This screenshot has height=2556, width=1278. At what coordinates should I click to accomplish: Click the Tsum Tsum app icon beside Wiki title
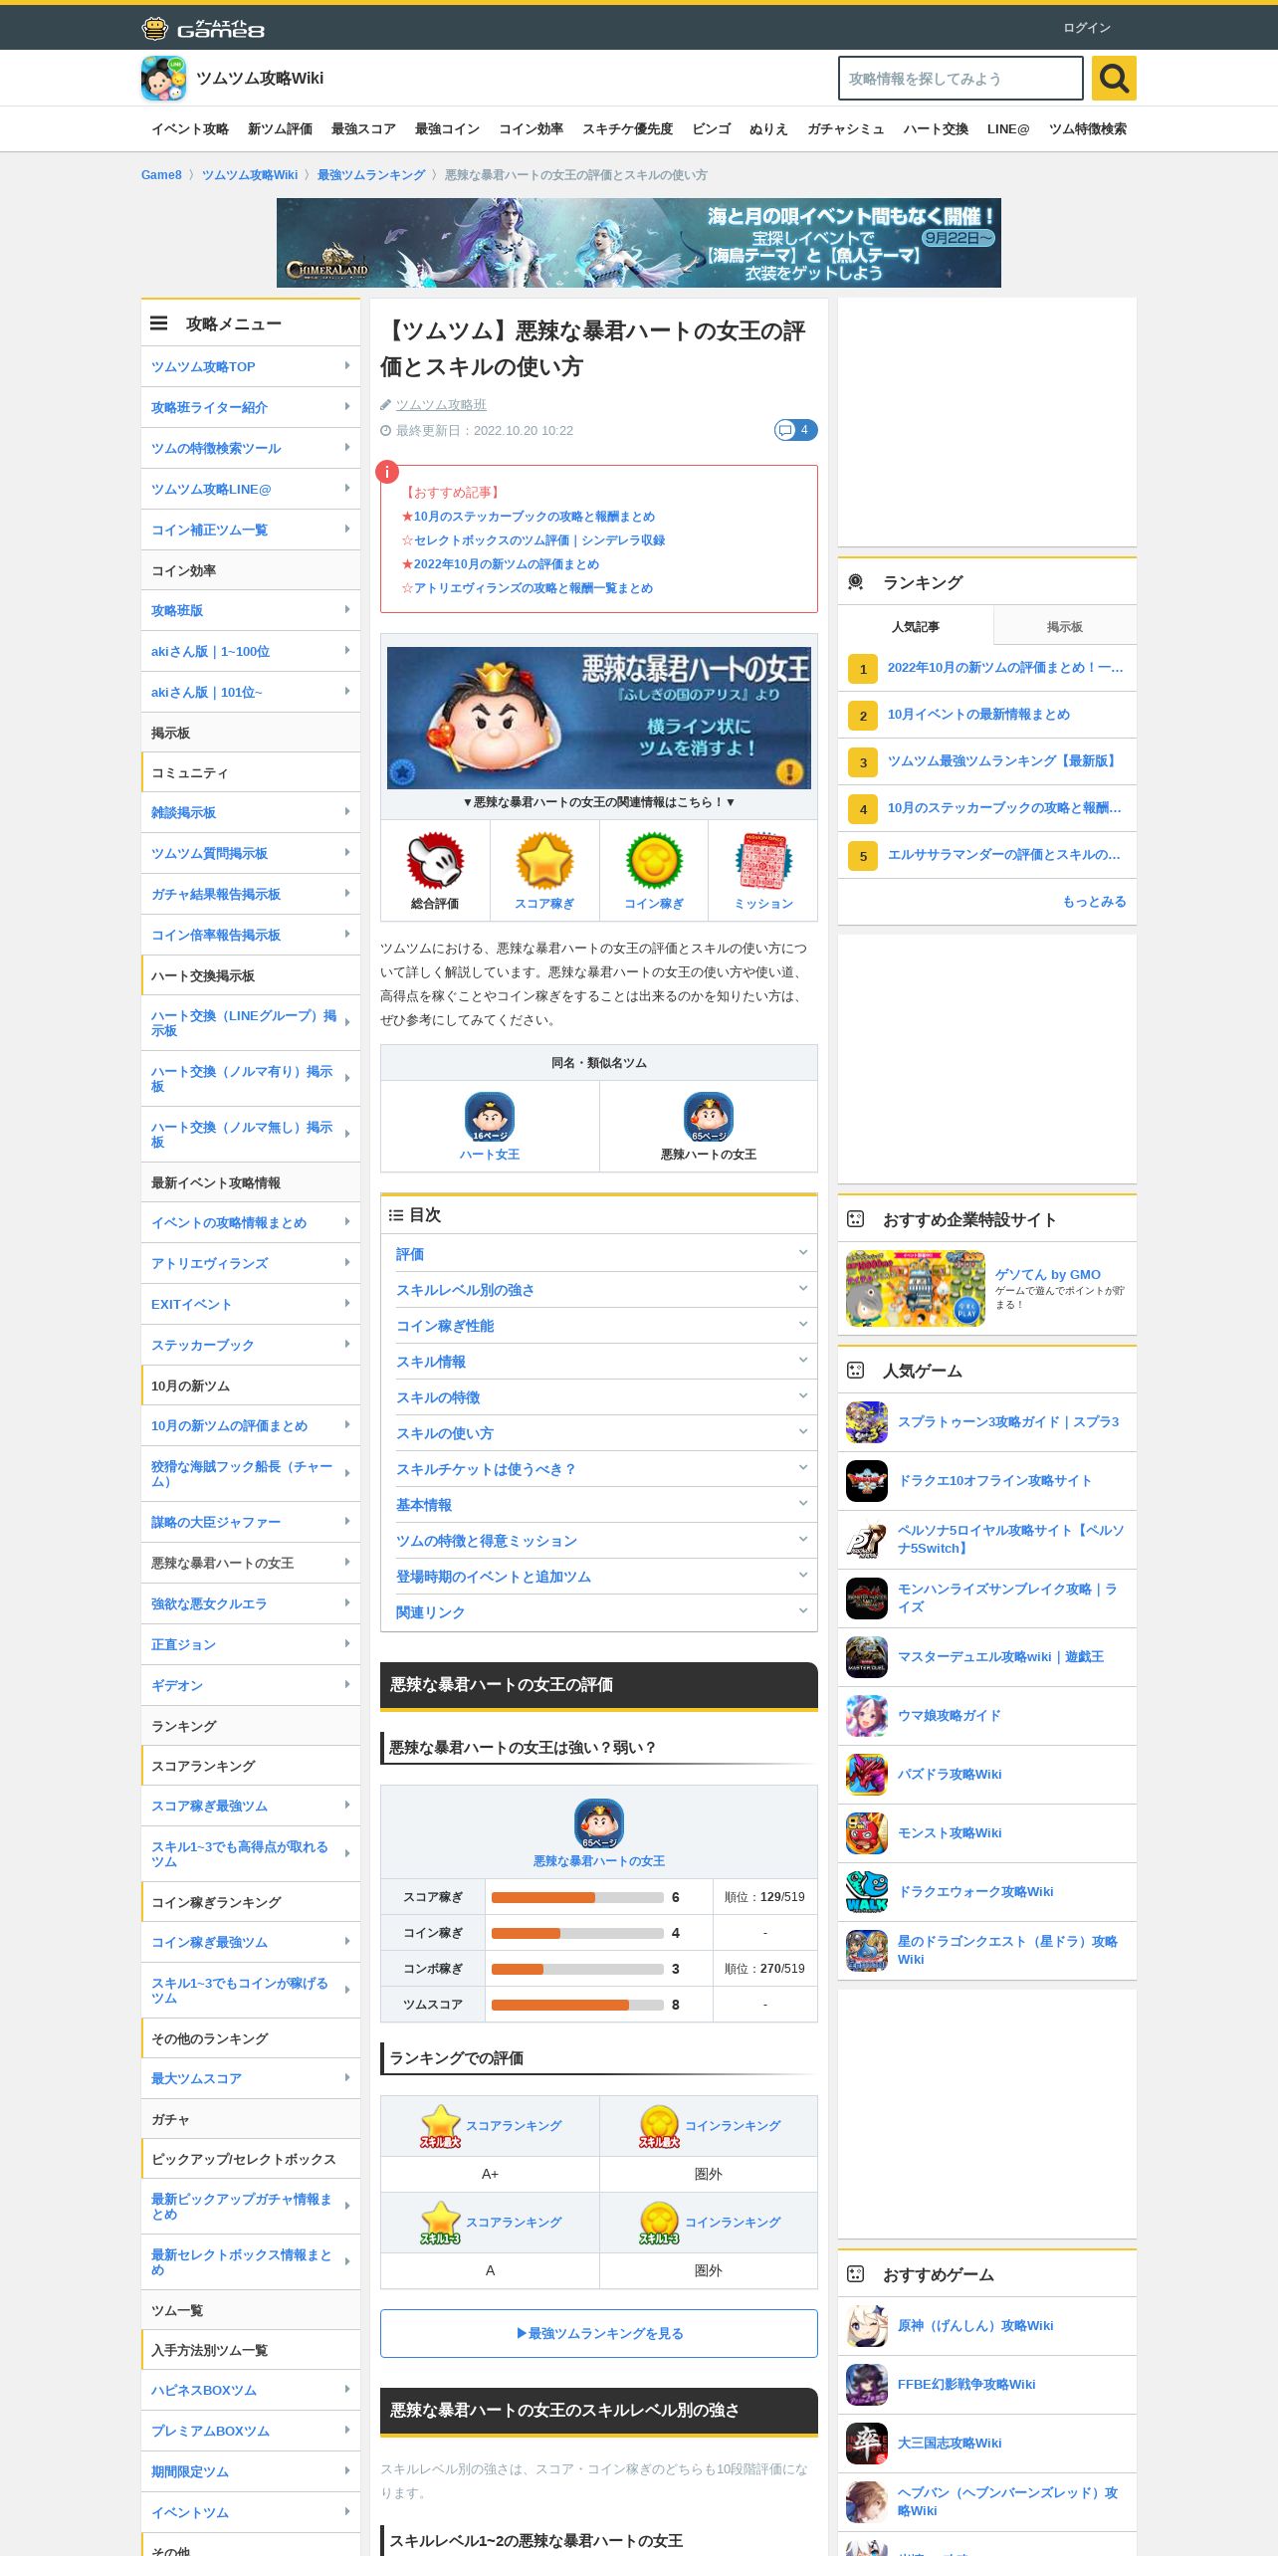click(163, 79)
